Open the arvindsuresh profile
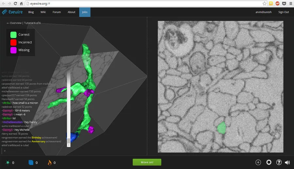The height and width of the screenshot is (169, 294). click(x=263, y=12)
